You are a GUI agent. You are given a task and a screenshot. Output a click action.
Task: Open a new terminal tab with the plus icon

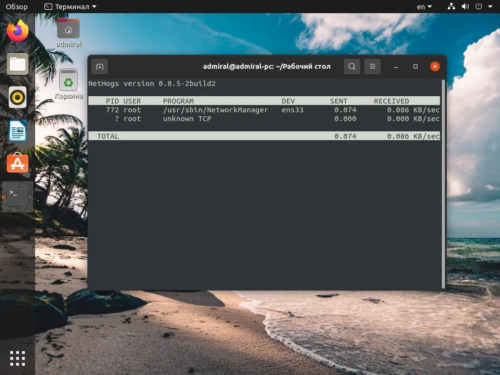pyautogui.click(x=100, y=66)
